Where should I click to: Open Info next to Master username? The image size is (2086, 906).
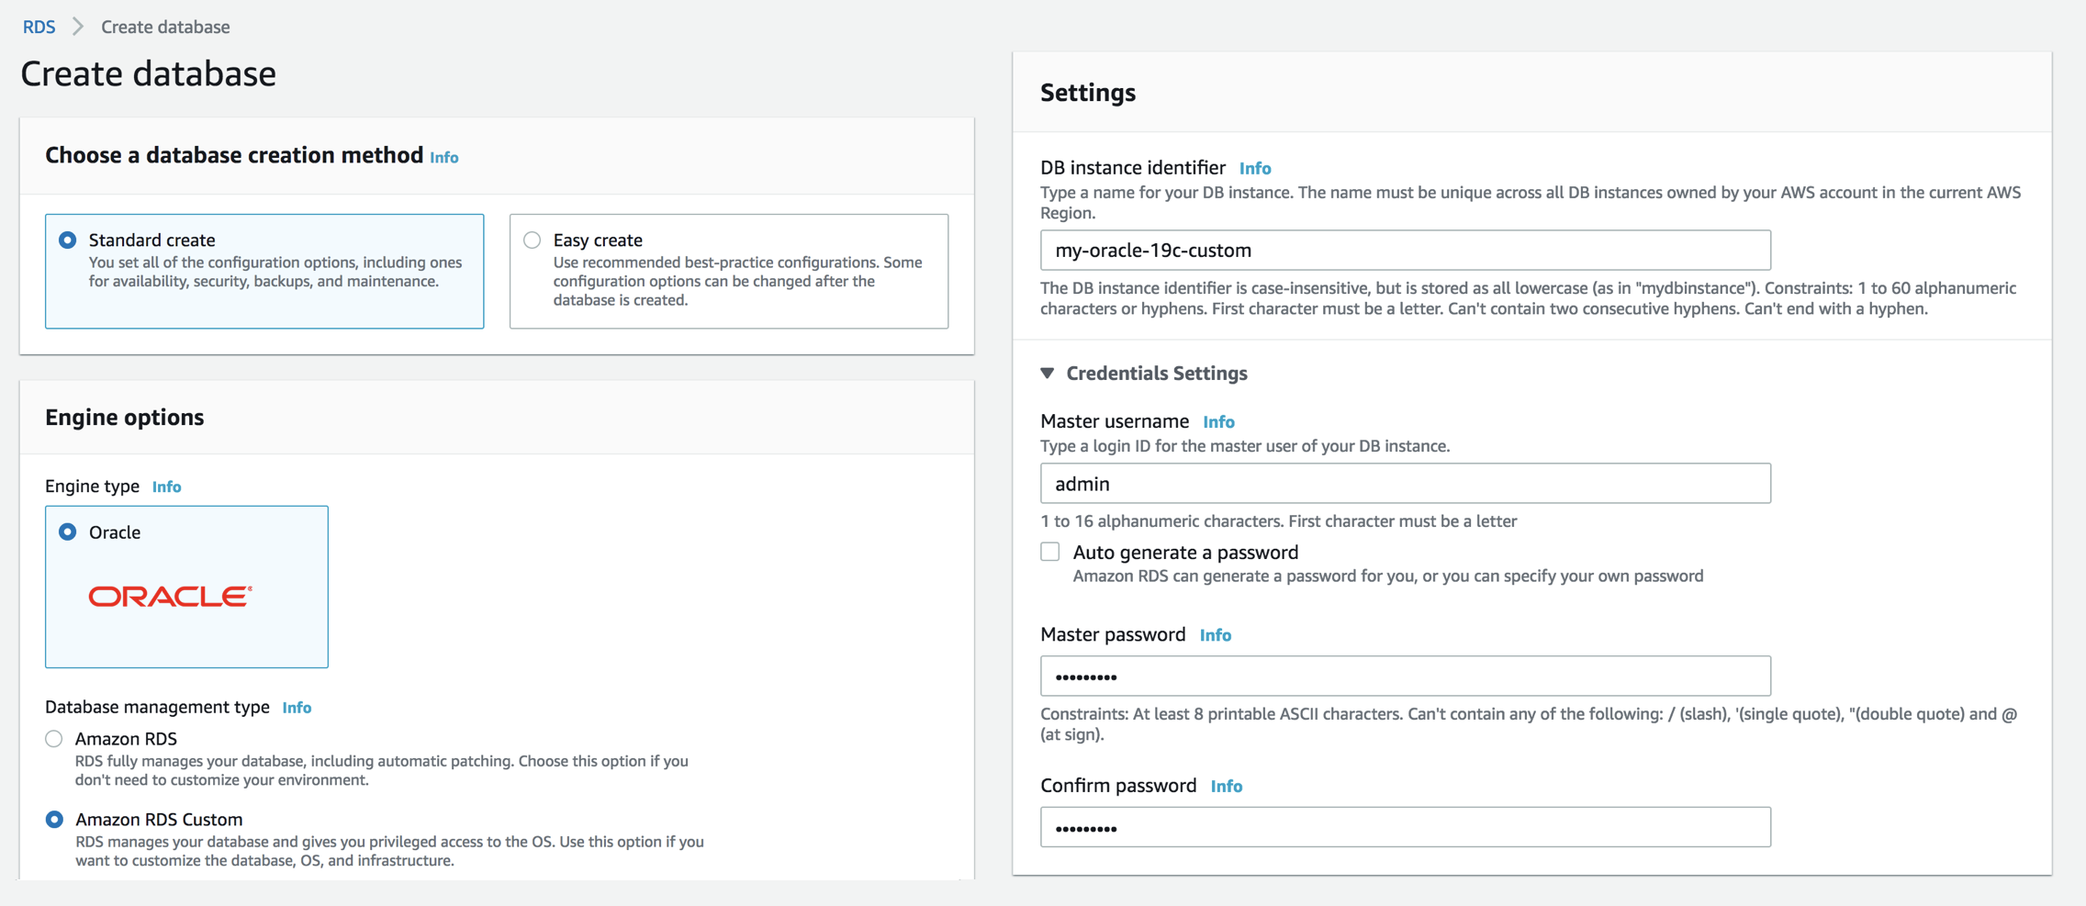(x=1218, y=422)
